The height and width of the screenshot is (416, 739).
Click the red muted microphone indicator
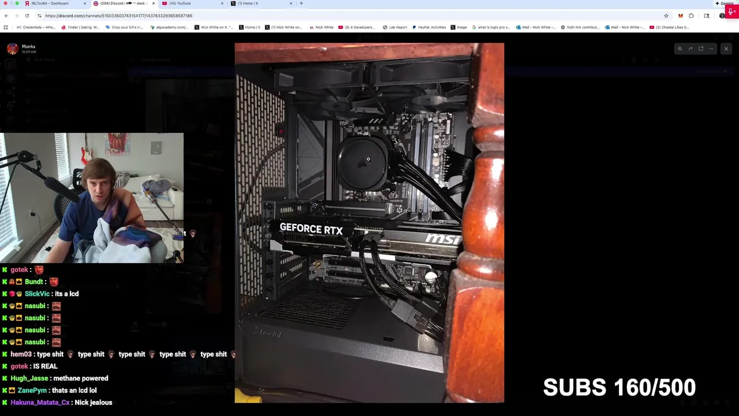tap(731, 12)
